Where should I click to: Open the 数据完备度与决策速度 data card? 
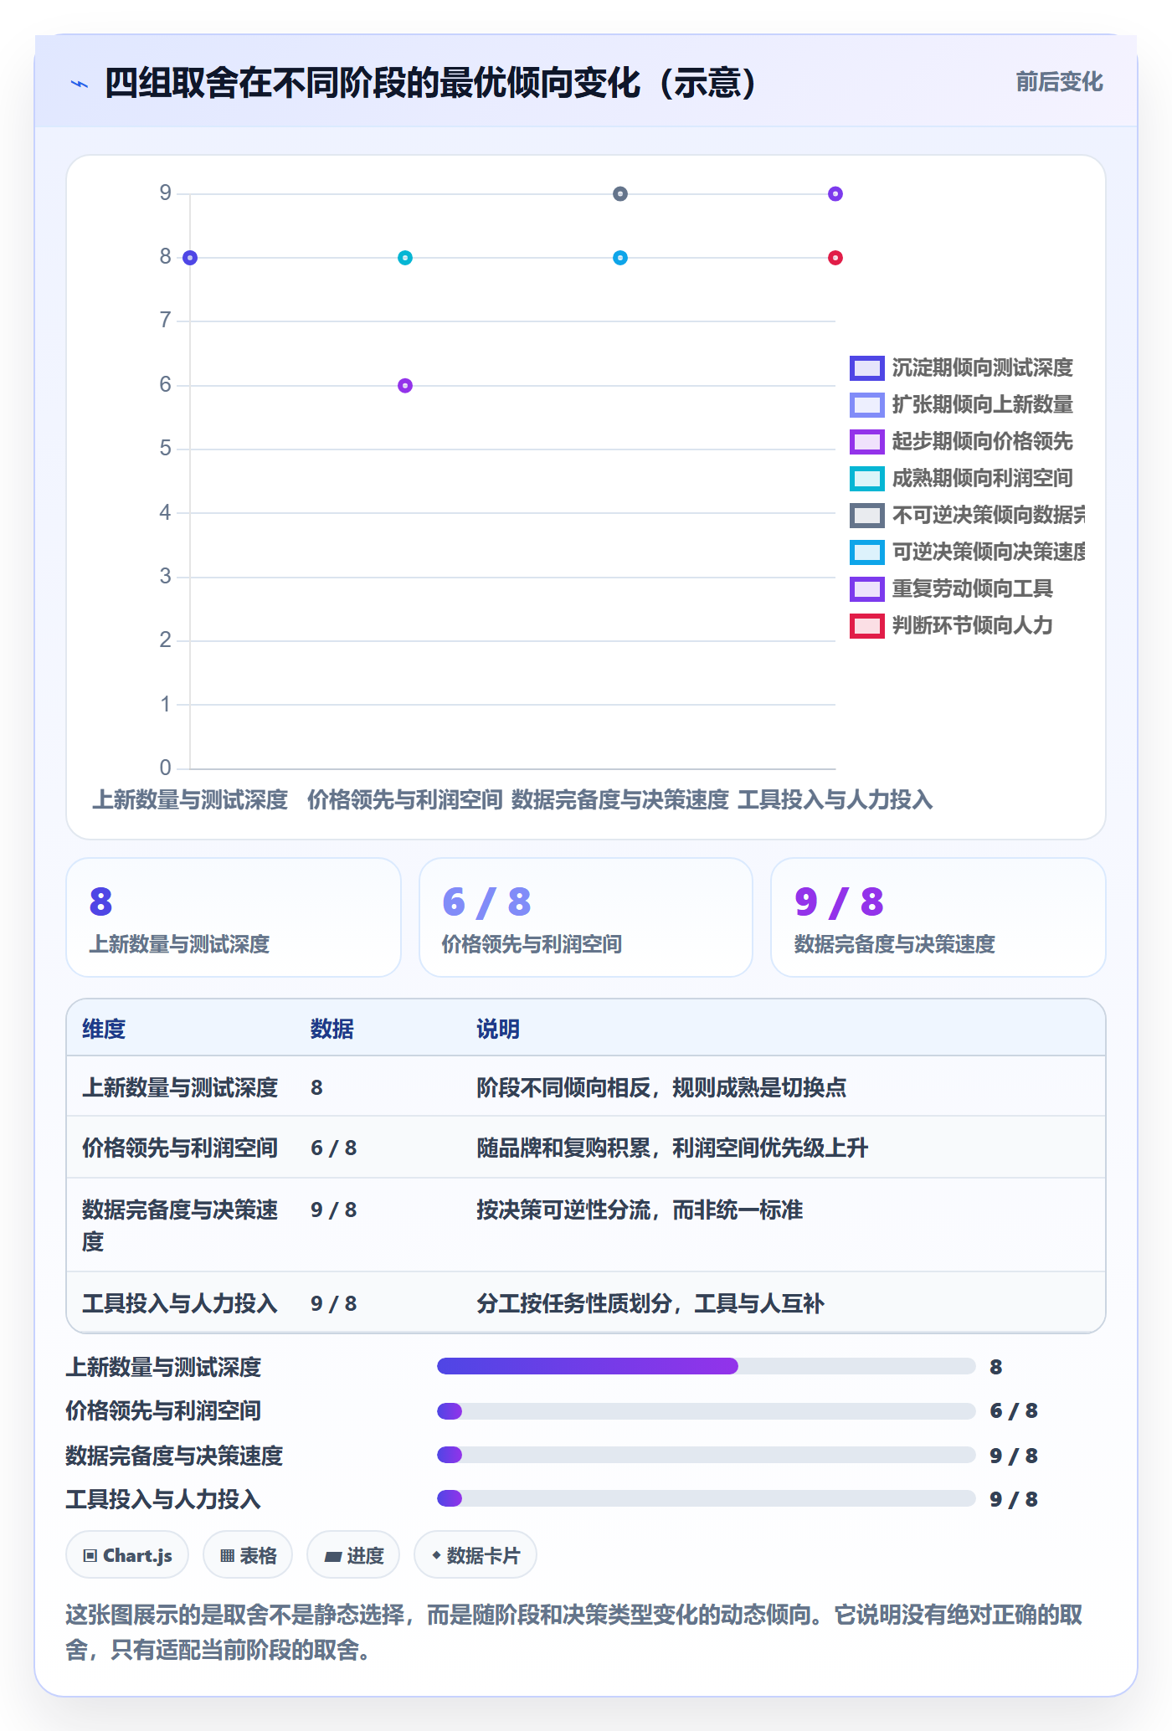click(938, 917)
